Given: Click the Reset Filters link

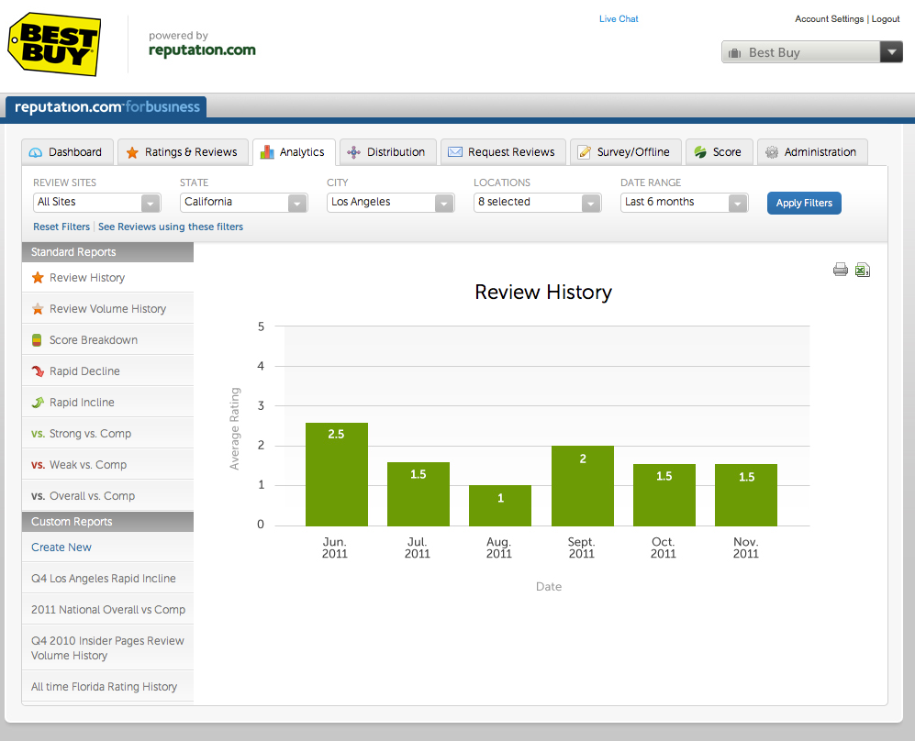Looking at the screenshot, I should [61, 227].
